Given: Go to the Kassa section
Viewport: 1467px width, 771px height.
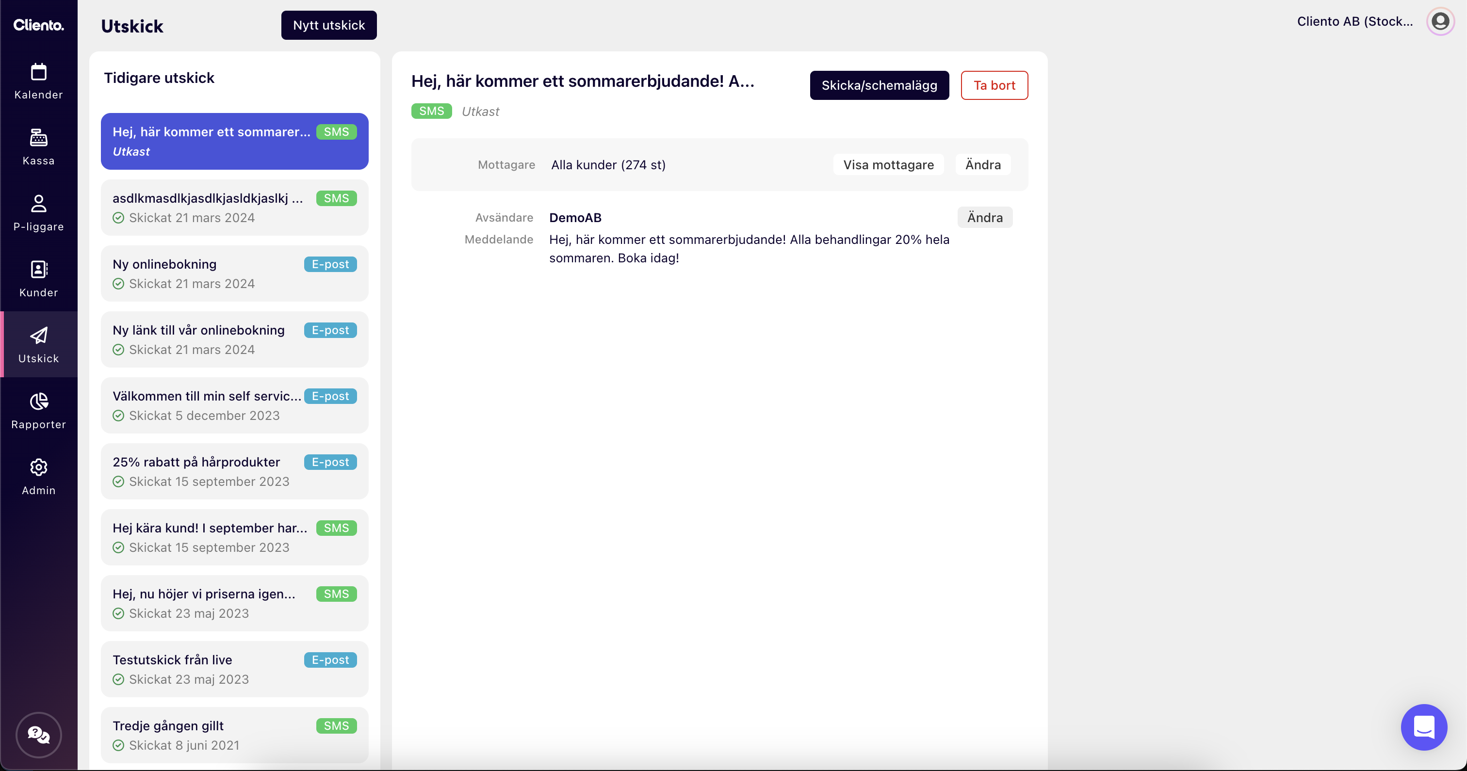Looking at the screenshot, I should point(39,146).
